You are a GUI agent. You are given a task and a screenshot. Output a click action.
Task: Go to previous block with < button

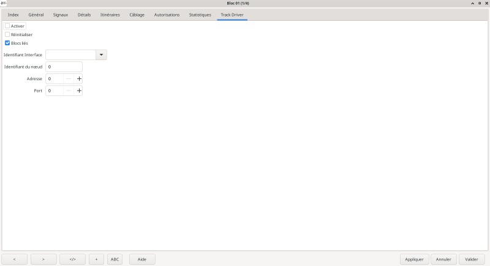[x=15, y=259]
